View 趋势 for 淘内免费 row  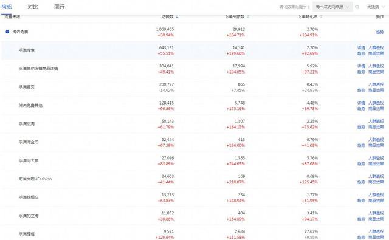click(379, 32)
